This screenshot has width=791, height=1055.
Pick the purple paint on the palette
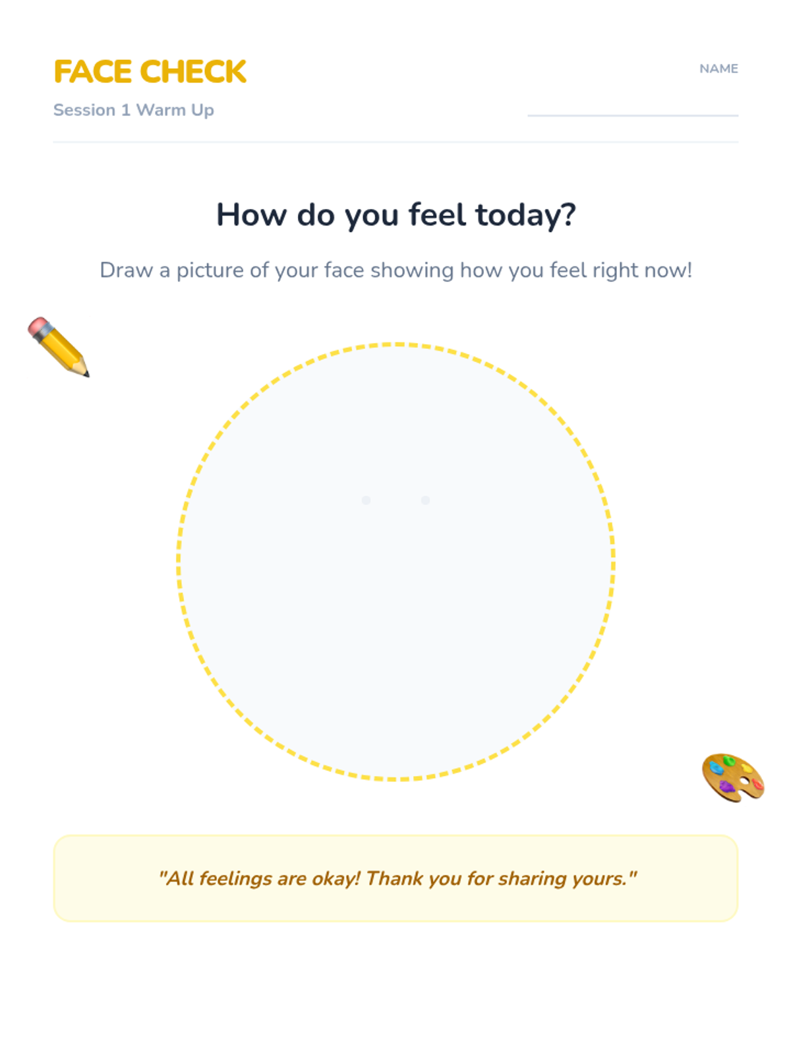[726, 786]
